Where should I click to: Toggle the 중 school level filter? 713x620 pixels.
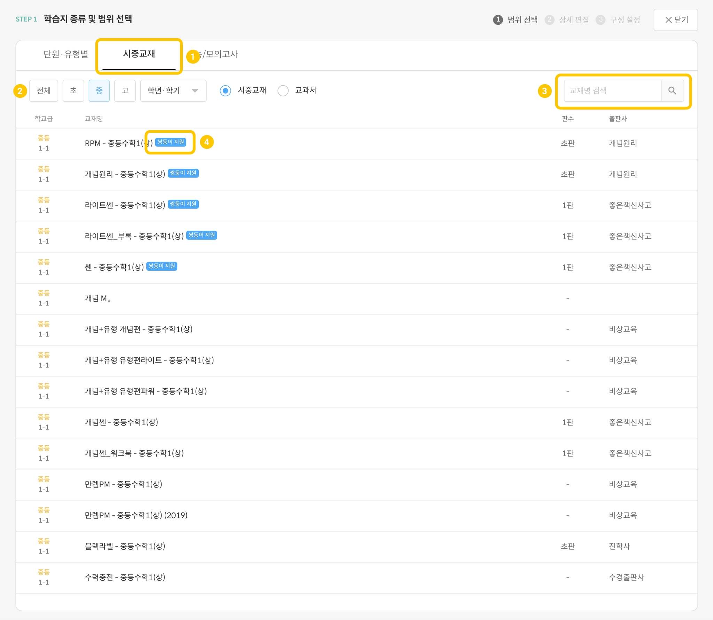pyautogui.click(x=99, y=91)
